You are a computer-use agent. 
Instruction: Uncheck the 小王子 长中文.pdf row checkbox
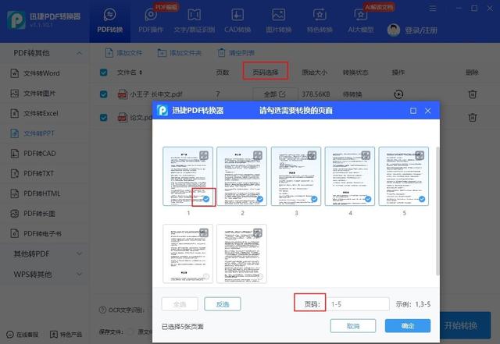104,94
